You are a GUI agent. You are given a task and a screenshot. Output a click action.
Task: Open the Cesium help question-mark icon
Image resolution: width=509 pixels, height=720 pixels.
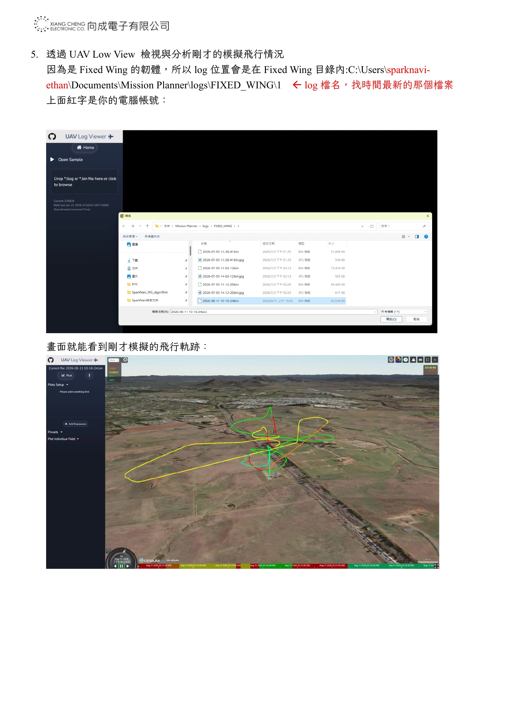pos(406,360)
